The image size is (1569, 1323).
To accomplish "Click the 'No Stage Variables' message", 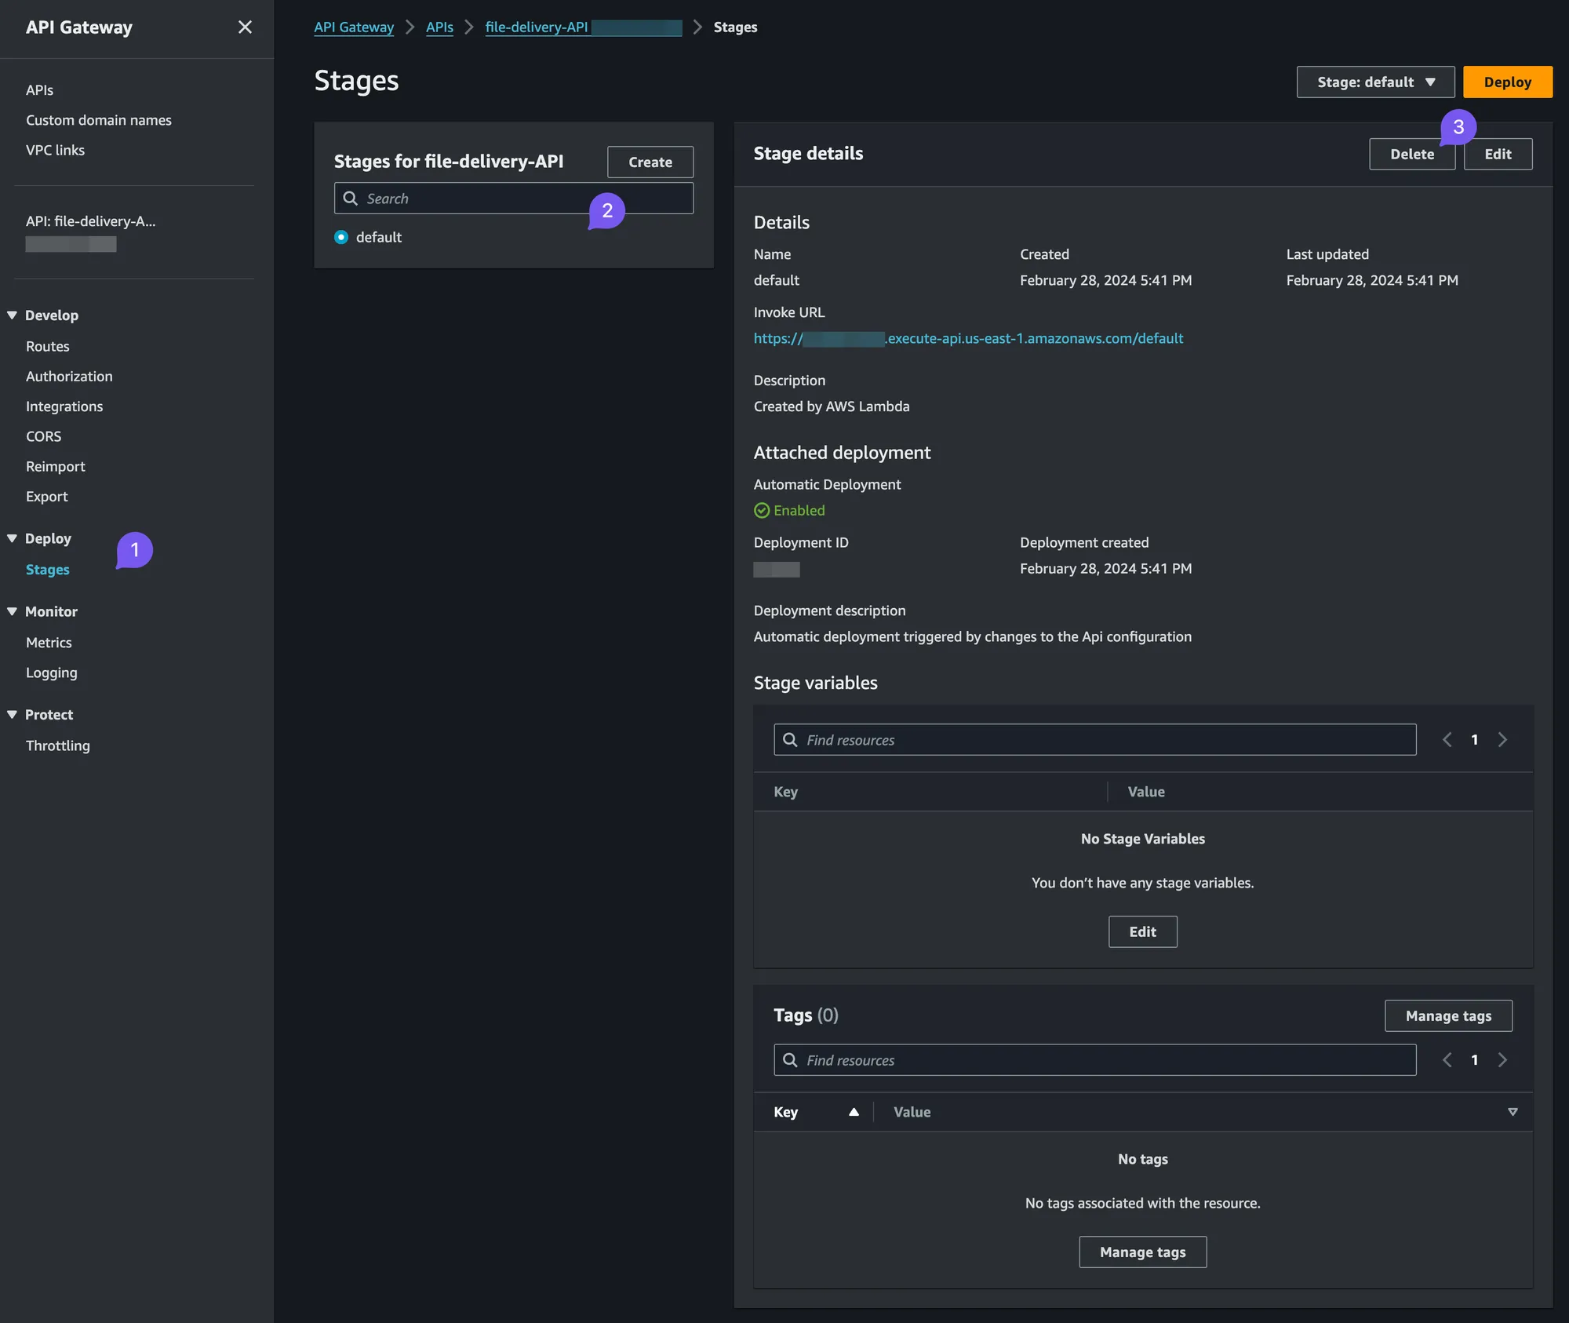I will coord(1142,839).
